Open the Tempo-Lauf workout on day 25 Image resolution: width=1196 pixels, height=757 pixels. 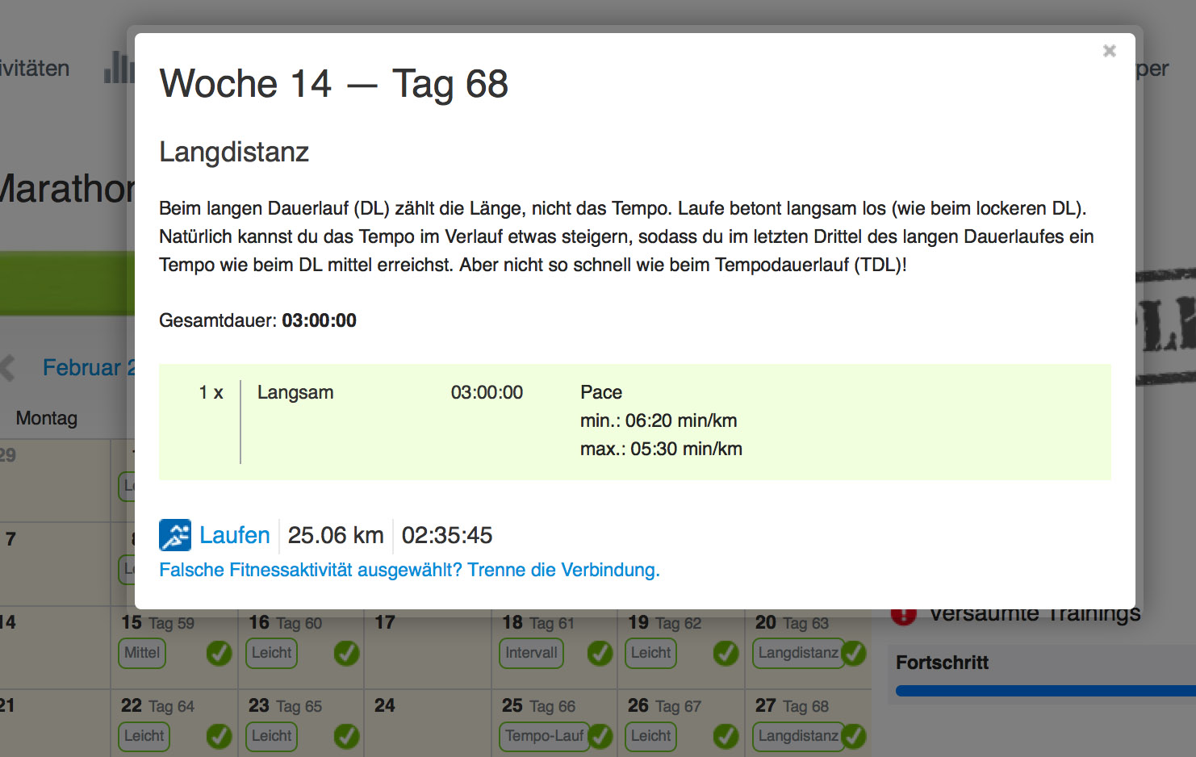pos(544,736)
